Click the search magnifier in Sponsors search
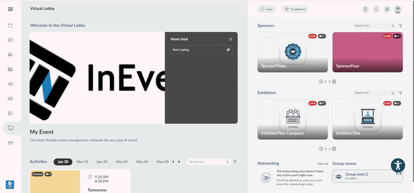The image size is (414, 193). pos(393,26)
